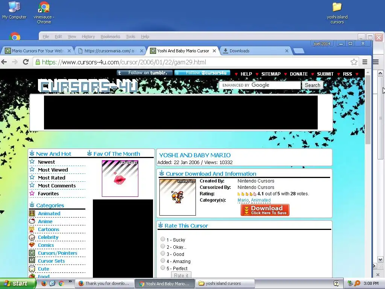Open the Firefox Bookmarks menu
This screenshot has height=289, width=385.
(x=110, y=37)
